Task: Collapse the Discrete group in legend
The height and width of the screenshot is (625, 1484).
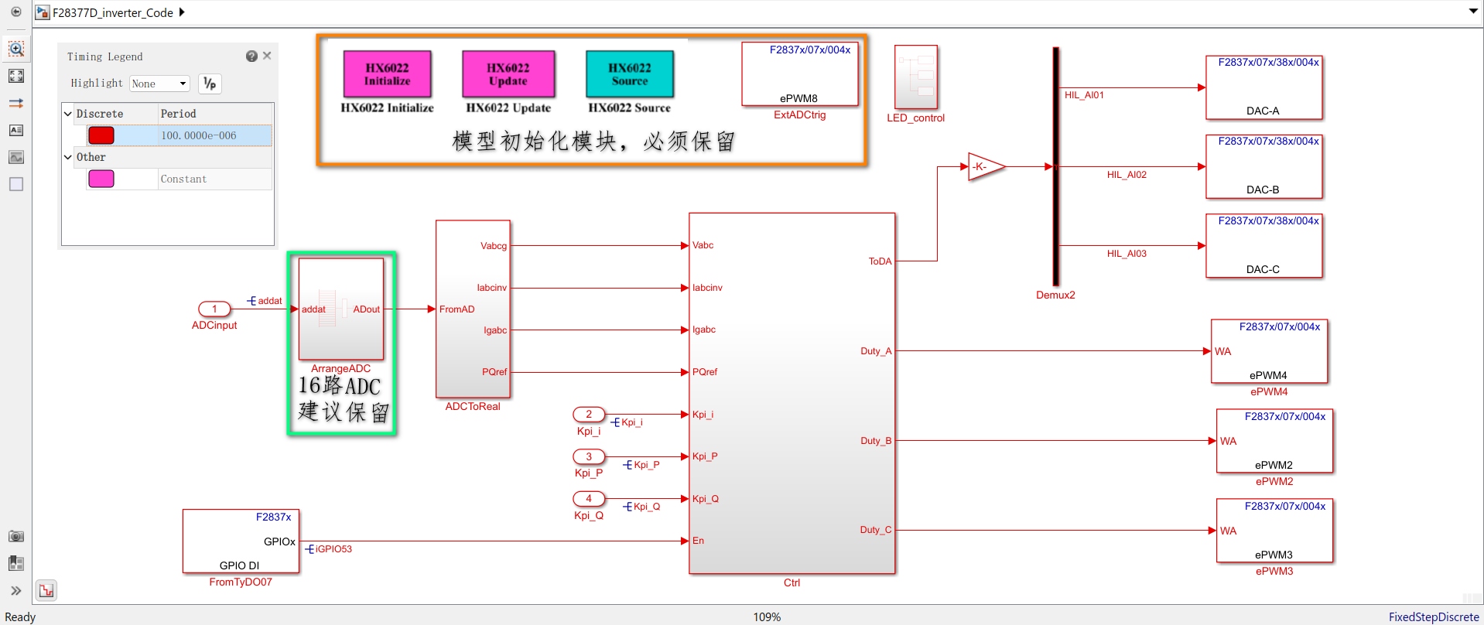Action: (68, 114)
